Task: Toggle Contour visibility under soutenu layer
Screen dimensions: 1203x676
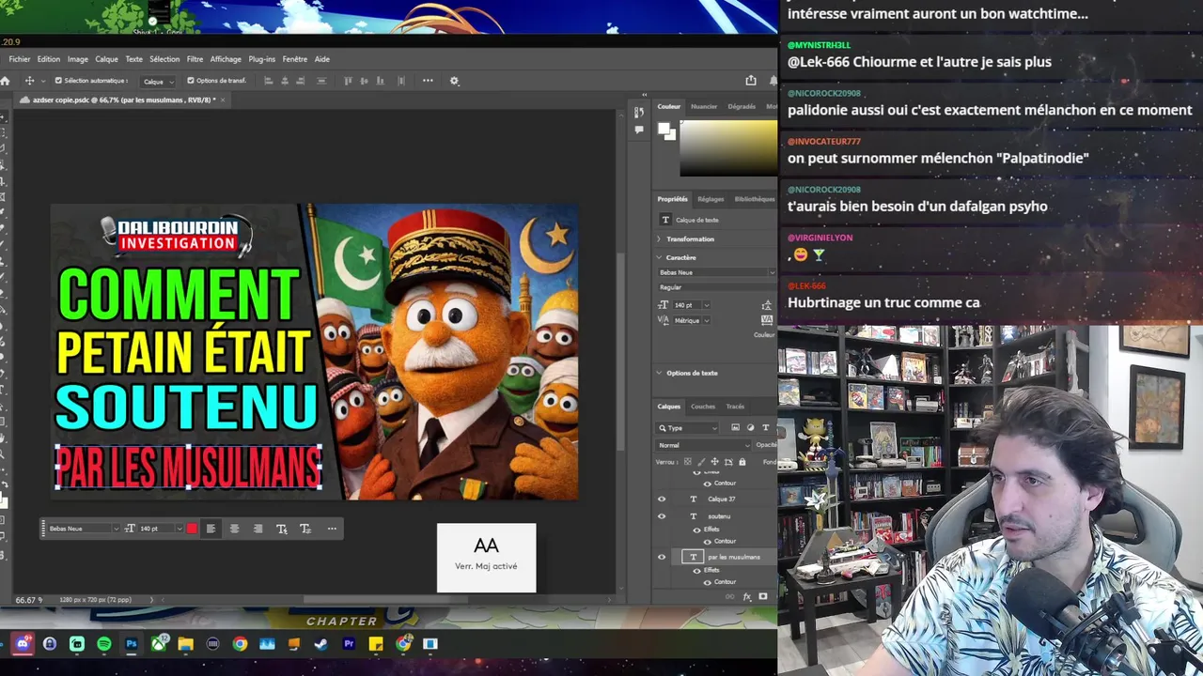Action: coord(707,542)
